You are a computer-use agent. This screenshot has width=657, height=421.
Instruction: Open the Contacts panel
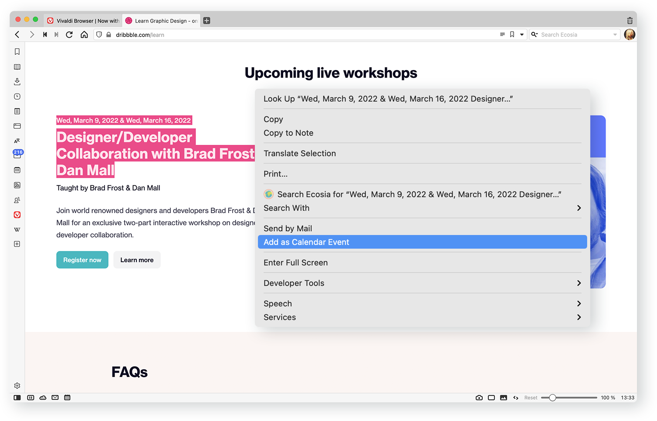click(x=17, y=200)
